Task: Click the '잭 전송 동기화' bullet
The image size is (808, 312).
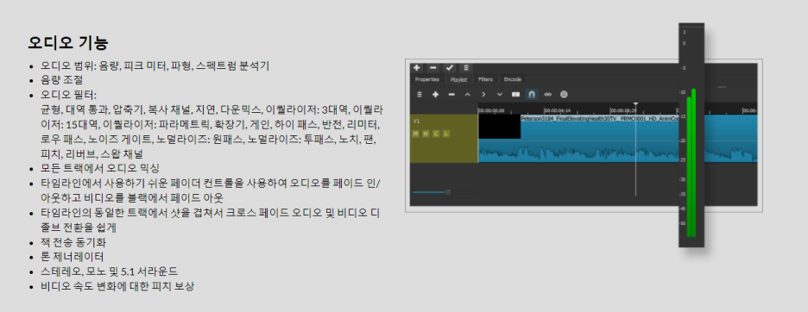Action: [x=73, y=242]
